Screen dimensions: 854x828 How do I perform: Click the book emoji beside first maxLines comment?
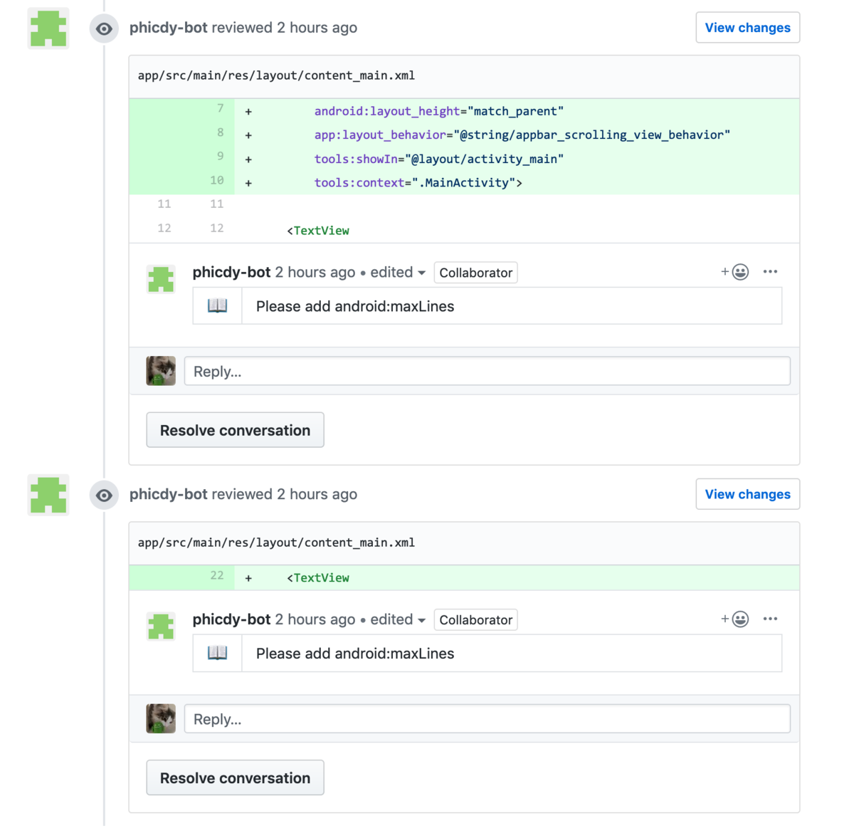pos(216,305)
